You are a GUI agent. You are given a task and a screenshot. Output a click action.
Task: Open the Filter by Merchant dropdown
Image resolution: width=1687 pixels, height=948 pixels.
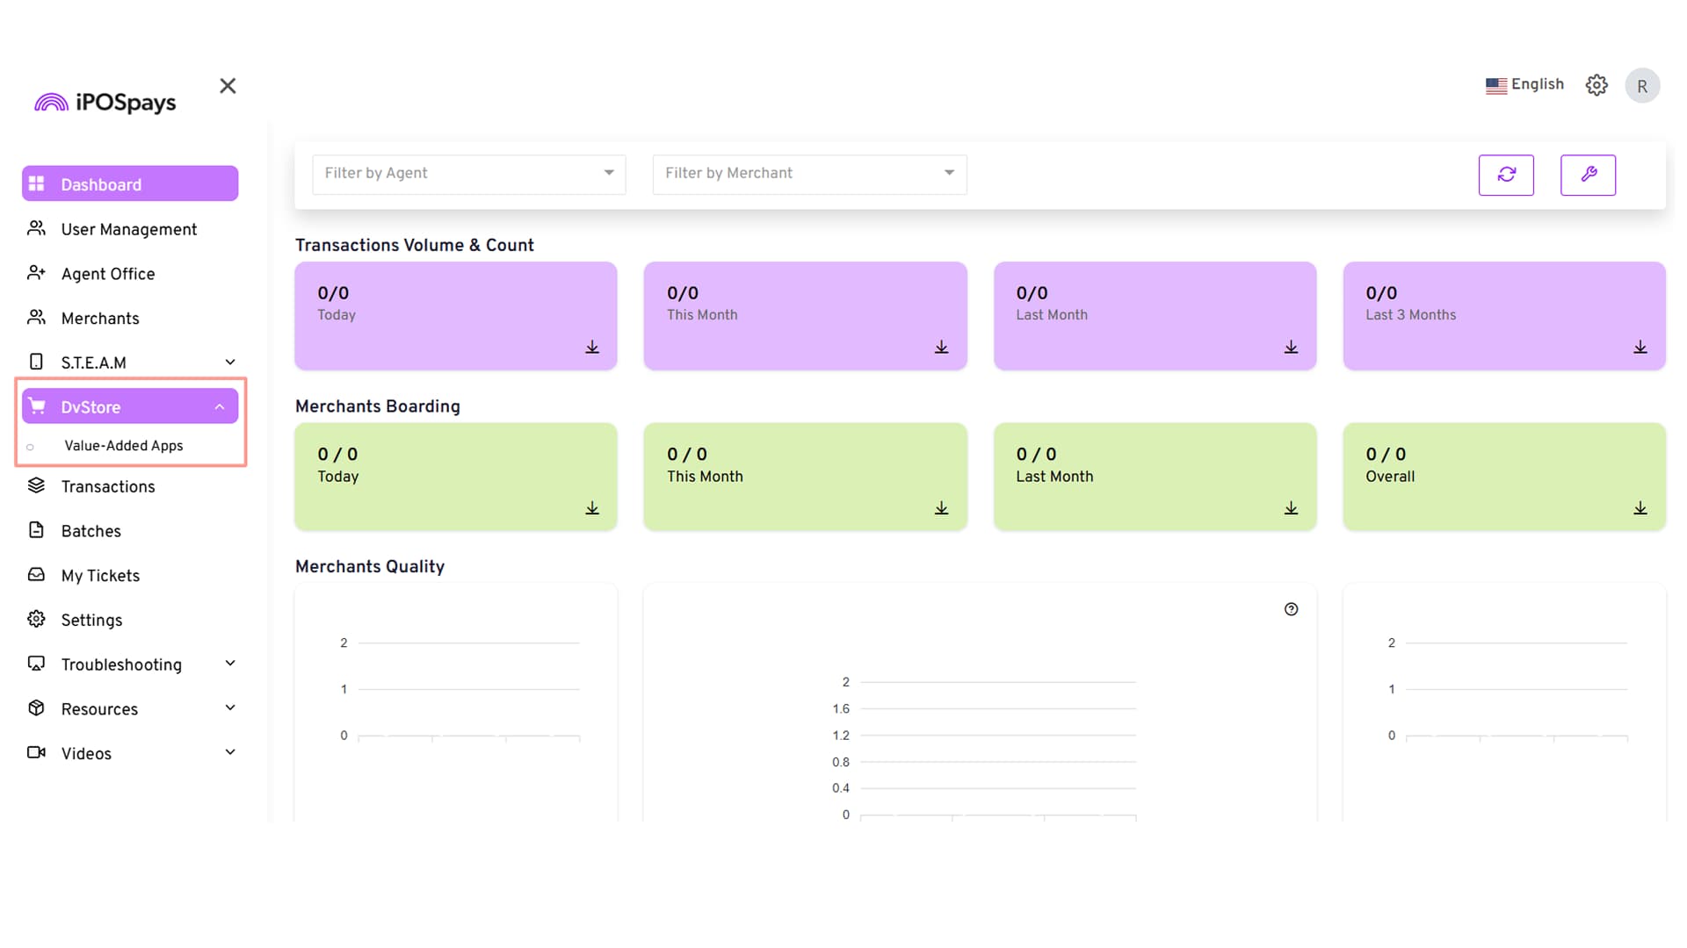809,175
